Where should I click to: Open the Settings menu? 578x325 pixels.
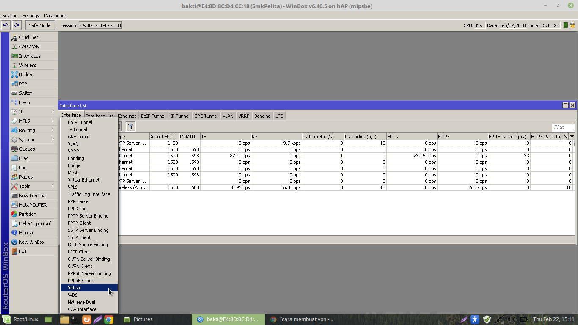click(x=31, y=16)
